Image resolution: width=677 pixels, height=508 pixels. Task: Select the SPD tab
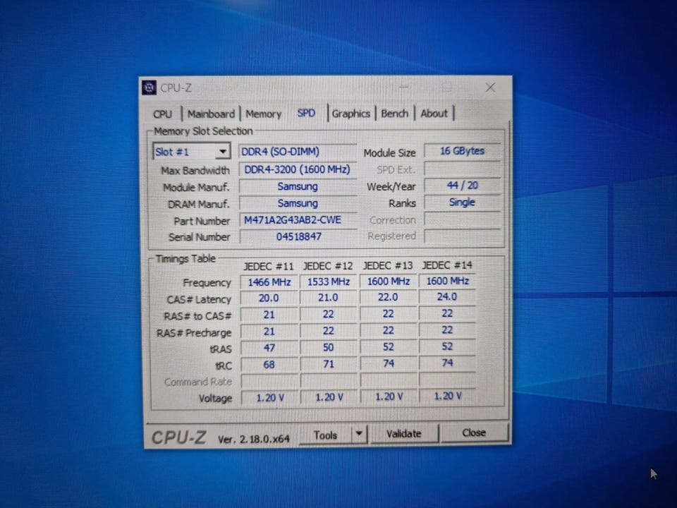click(306, 113)
